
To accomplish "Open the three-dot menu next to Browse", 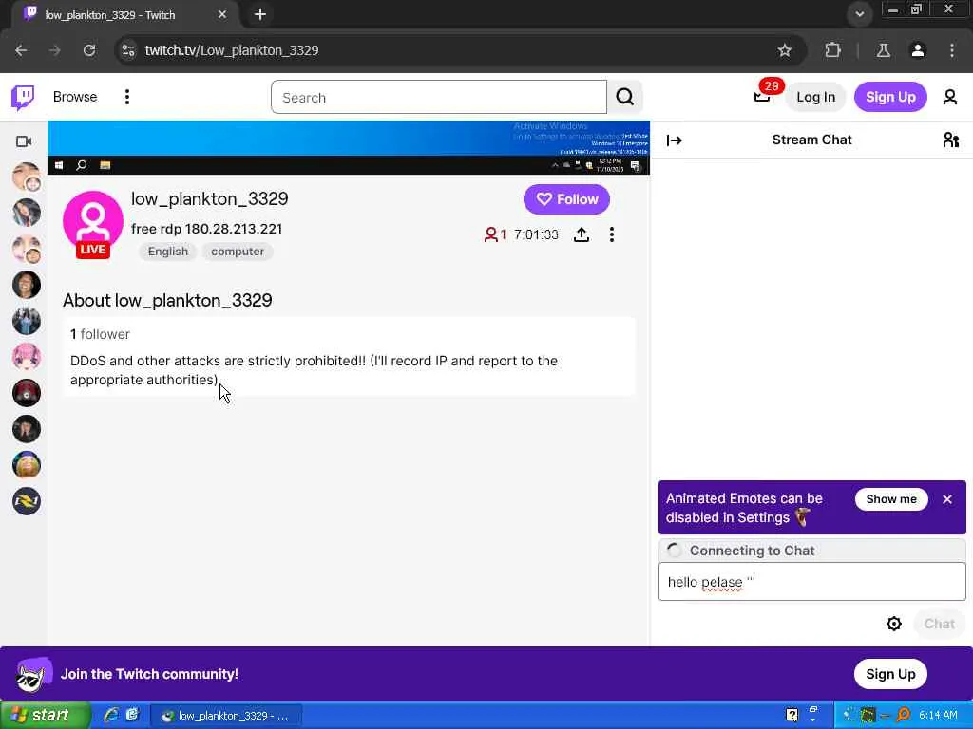I will pyautogui.click(x=127, y=98).
